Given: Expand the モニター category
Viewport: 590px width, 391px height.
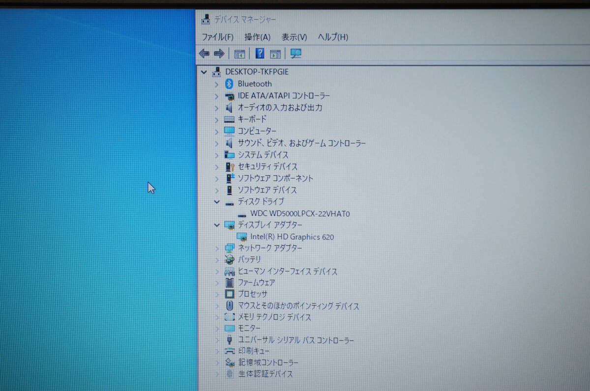Looking at the screenshot, I should pos(216,329).
